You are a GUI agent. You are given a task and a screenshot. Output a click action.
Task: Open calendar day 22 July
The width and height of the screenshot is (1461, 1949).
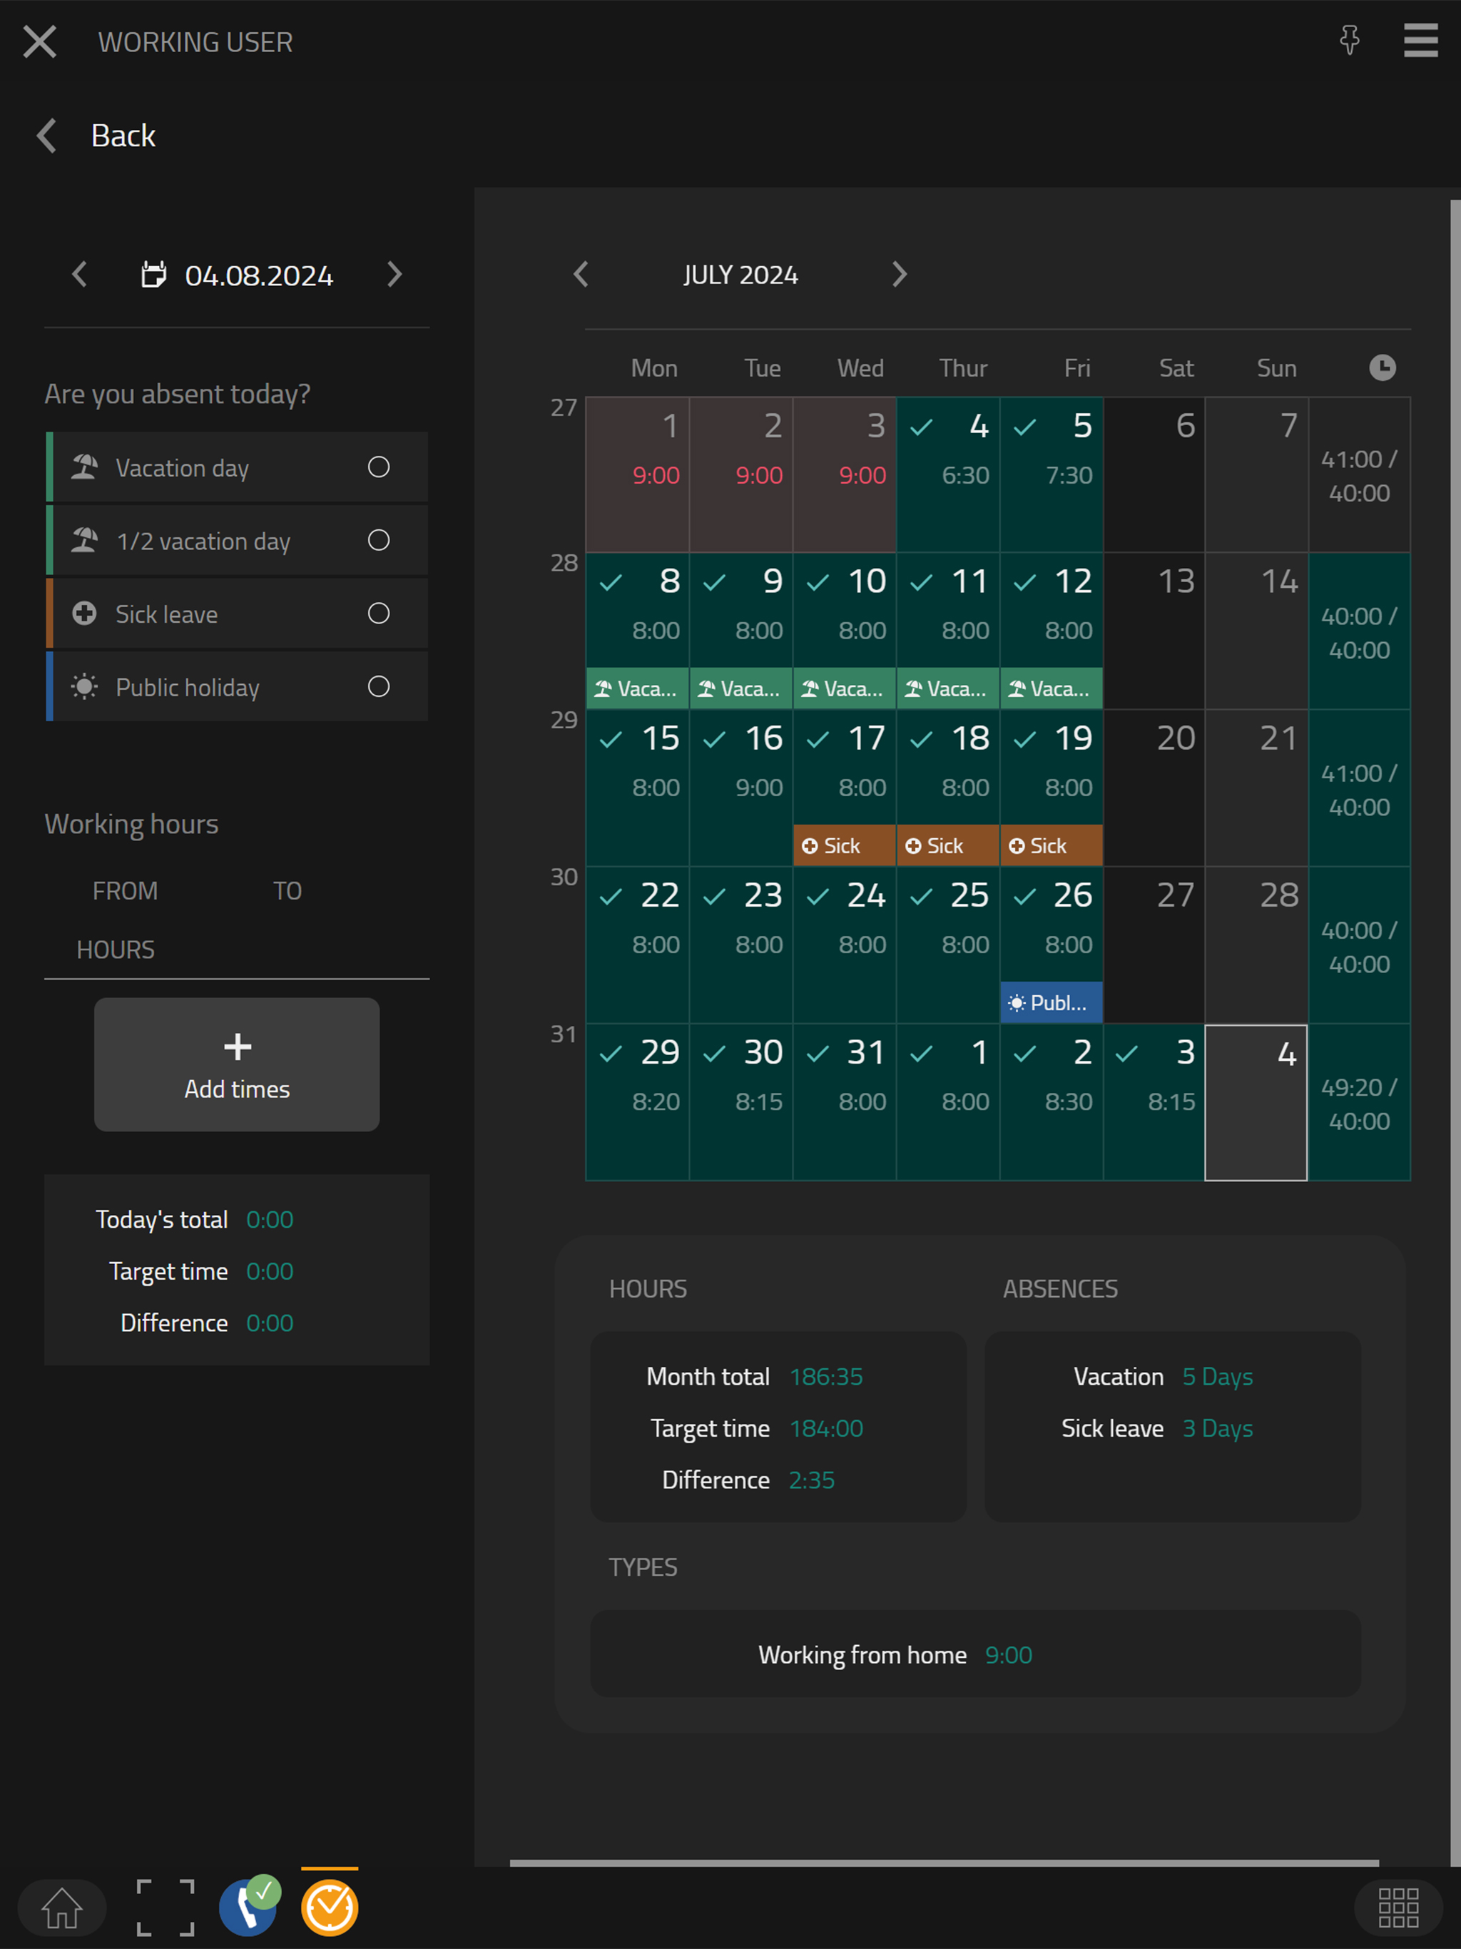[638, 945]
